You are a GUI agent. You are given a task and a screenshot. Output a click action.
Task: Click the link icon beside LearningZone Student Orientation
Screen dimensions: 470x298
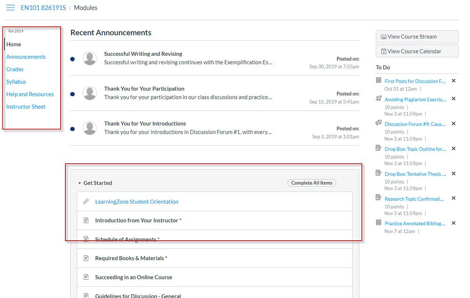click(86, 202)
